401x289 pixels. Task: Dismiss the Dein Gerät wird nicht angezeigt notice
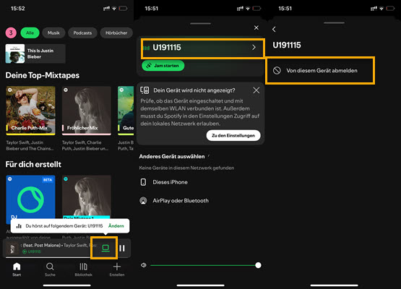pos(256,90)
